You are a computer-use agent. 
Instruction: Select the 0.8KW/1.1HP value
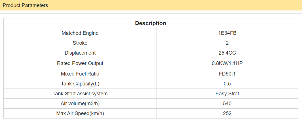[x=227, y=63]
